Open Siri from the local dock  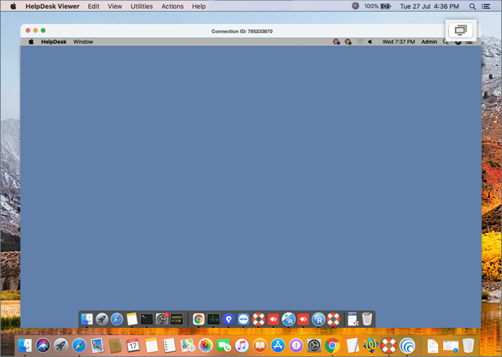pos(43,345)
